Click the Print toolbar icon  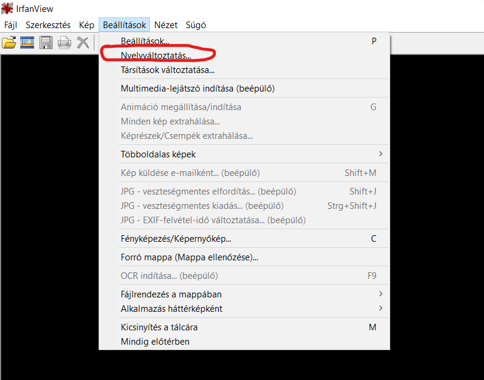click(65, 42)
